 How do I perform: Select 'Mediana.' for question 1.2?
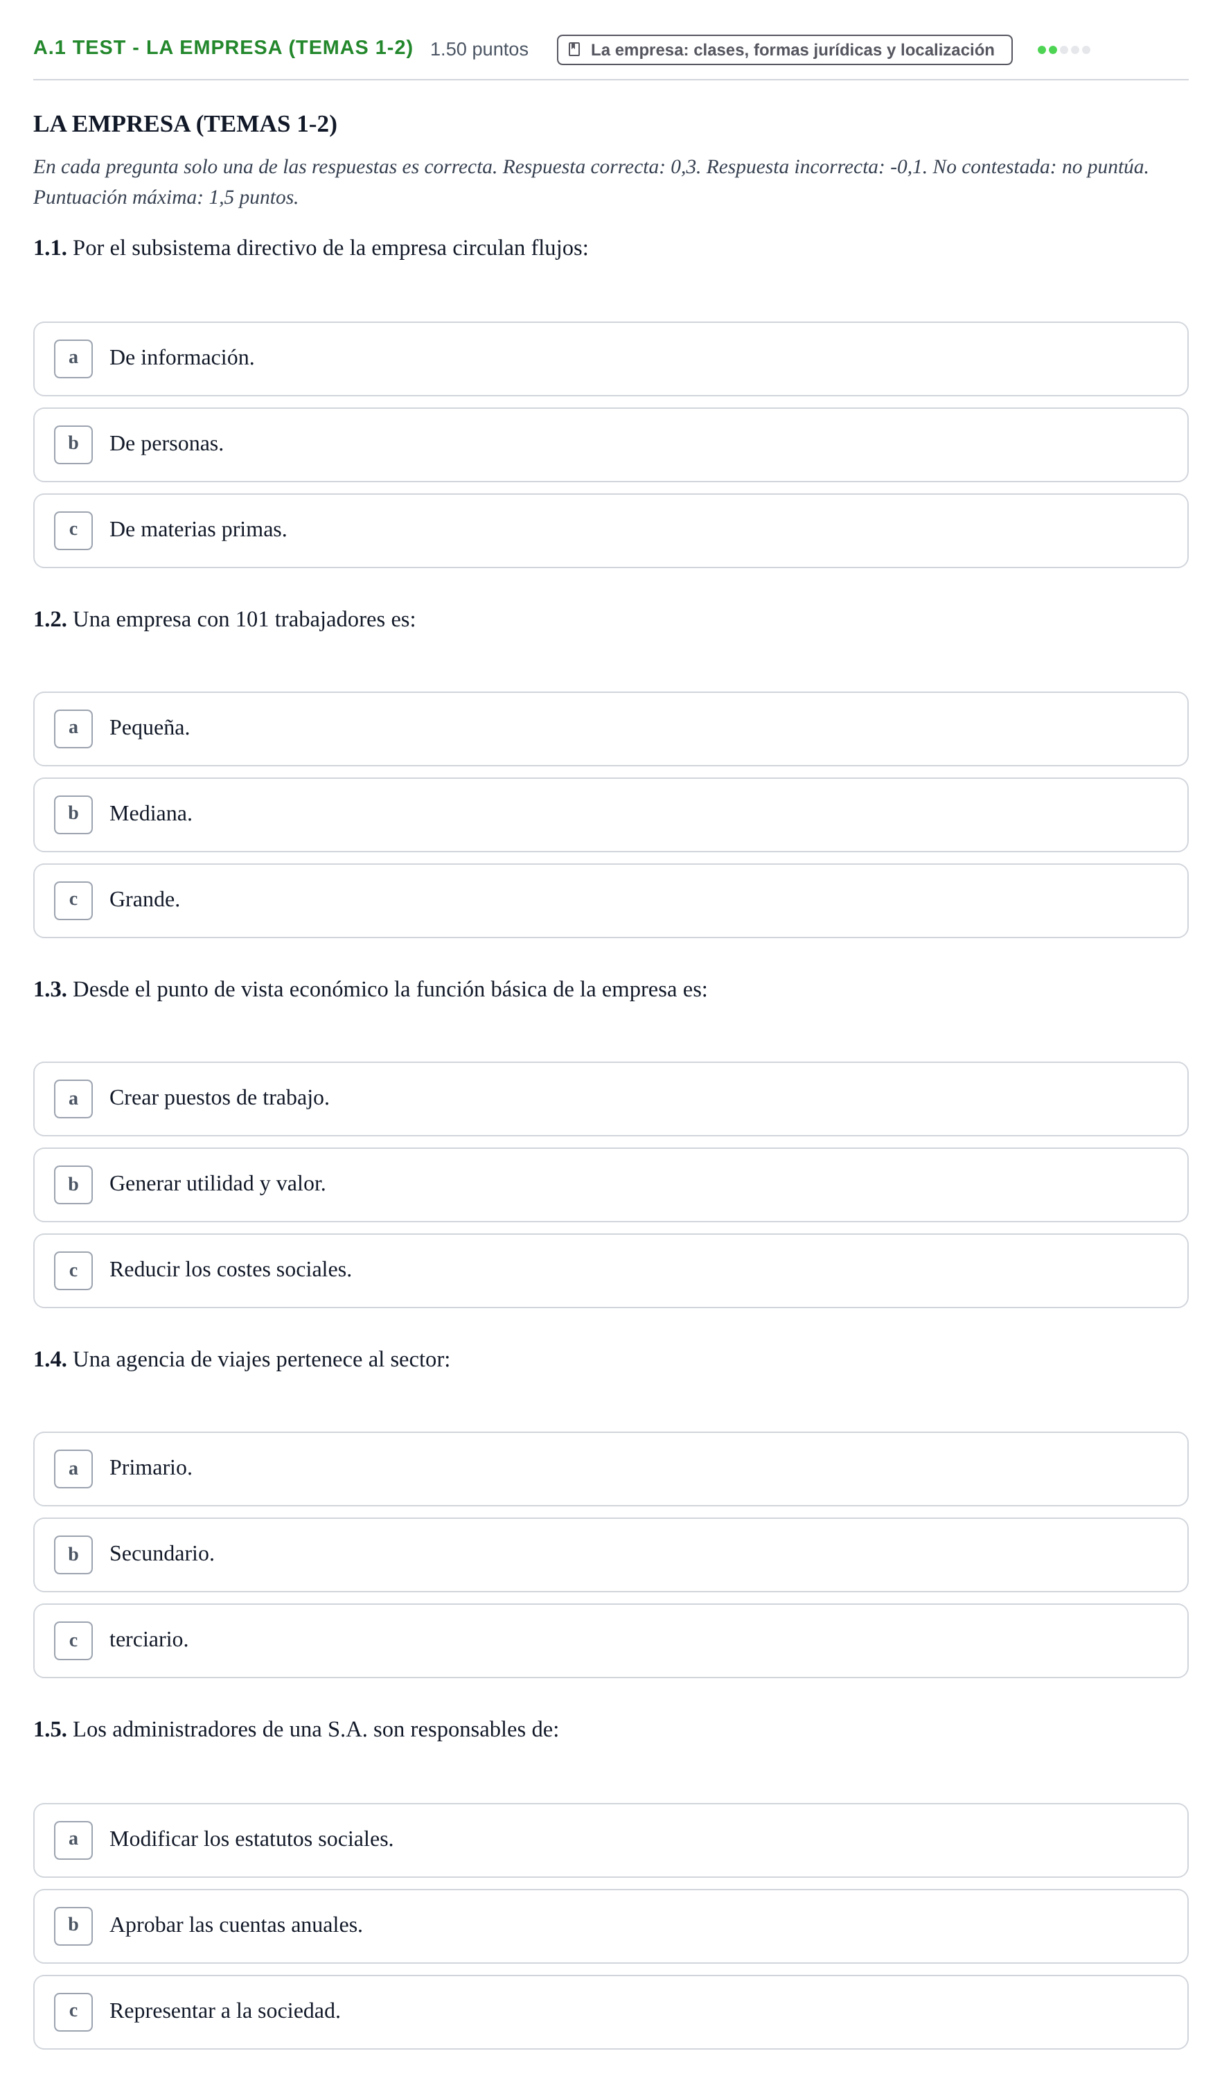tap(610, 814)
